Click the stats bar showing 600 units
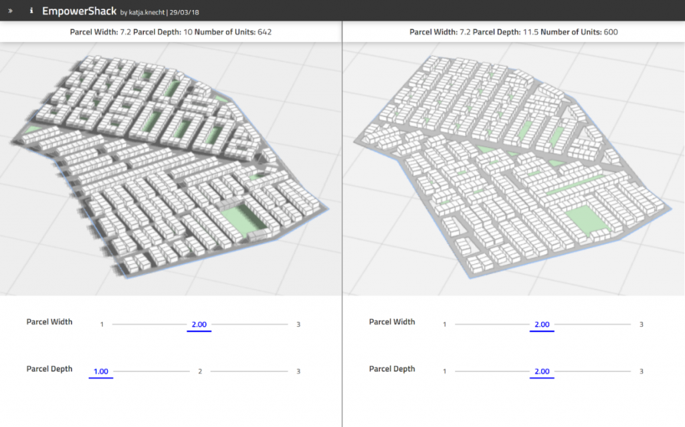 [x=514, y=31]
